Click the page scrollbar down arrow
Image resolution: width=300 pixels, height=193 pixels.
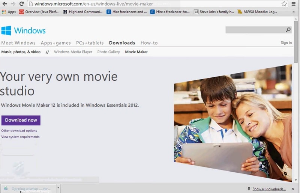point(296,180)
